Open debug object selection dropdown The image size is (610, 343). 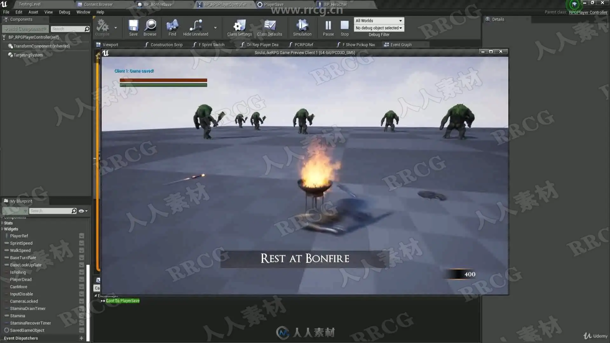(379, 28)
